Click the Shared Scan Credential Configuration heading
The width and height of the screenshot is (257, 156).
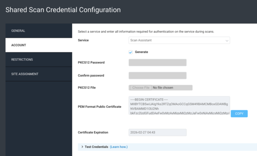coord(63,10)
